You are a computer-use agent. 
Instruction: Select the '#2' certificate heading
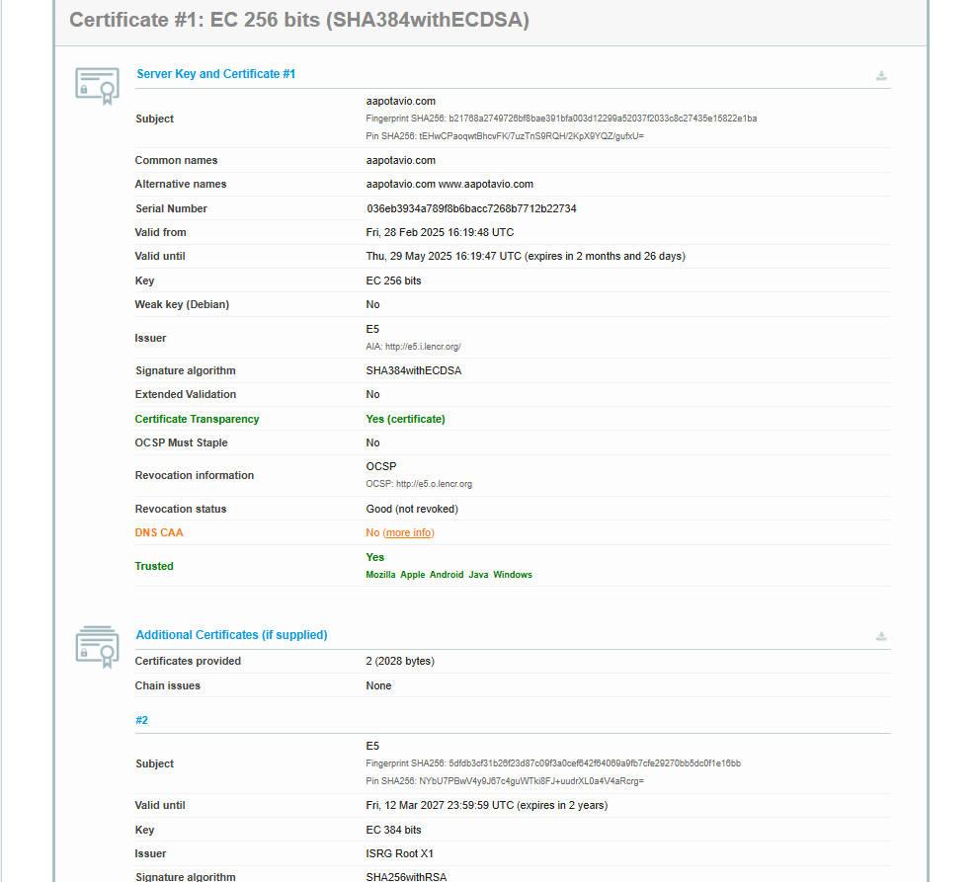[x=142, y=721]
